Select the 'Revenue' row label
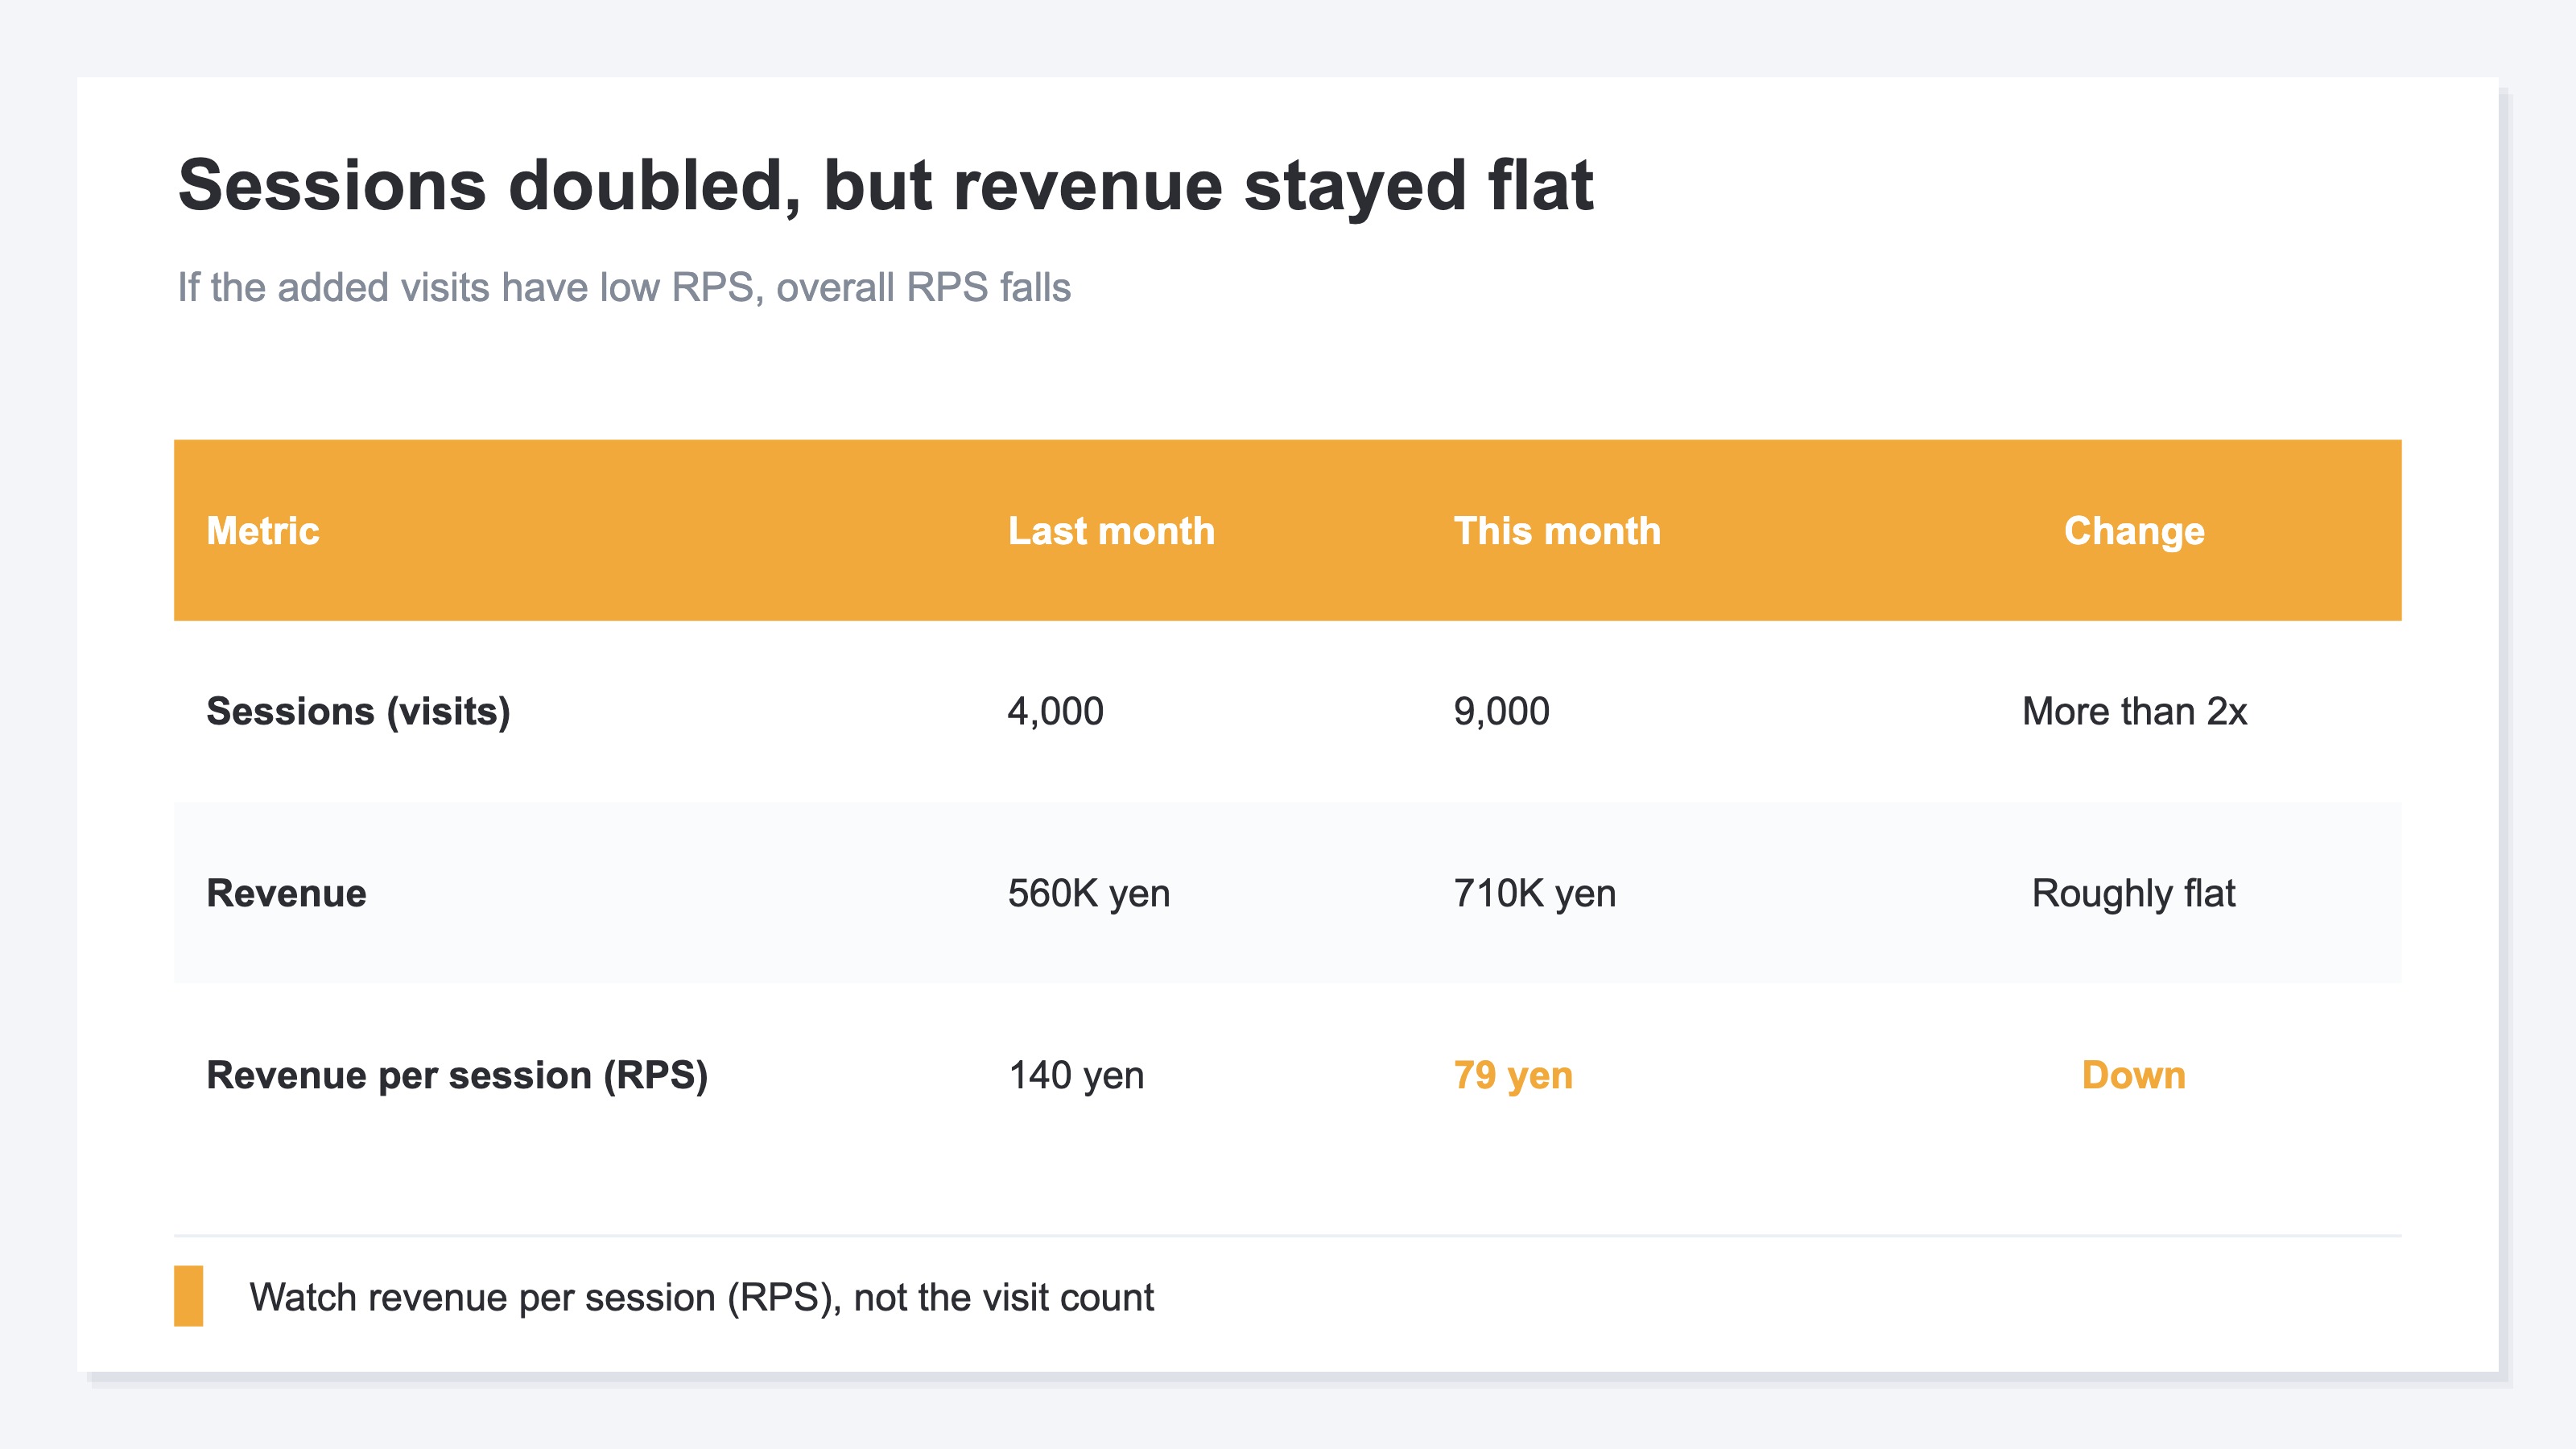The height and width of the screenshot is (1449, 2576). (286, 893)
